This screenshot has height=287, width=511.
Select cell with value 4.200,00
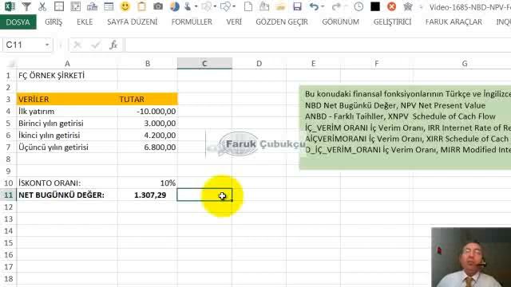pyautogui.click(x=148, y=135)
